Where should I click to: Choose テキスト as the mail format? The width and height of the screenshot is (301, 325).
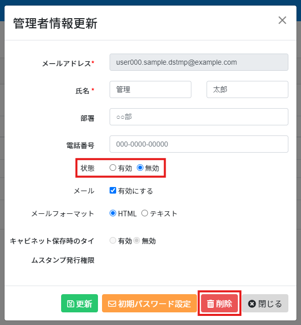144,213
